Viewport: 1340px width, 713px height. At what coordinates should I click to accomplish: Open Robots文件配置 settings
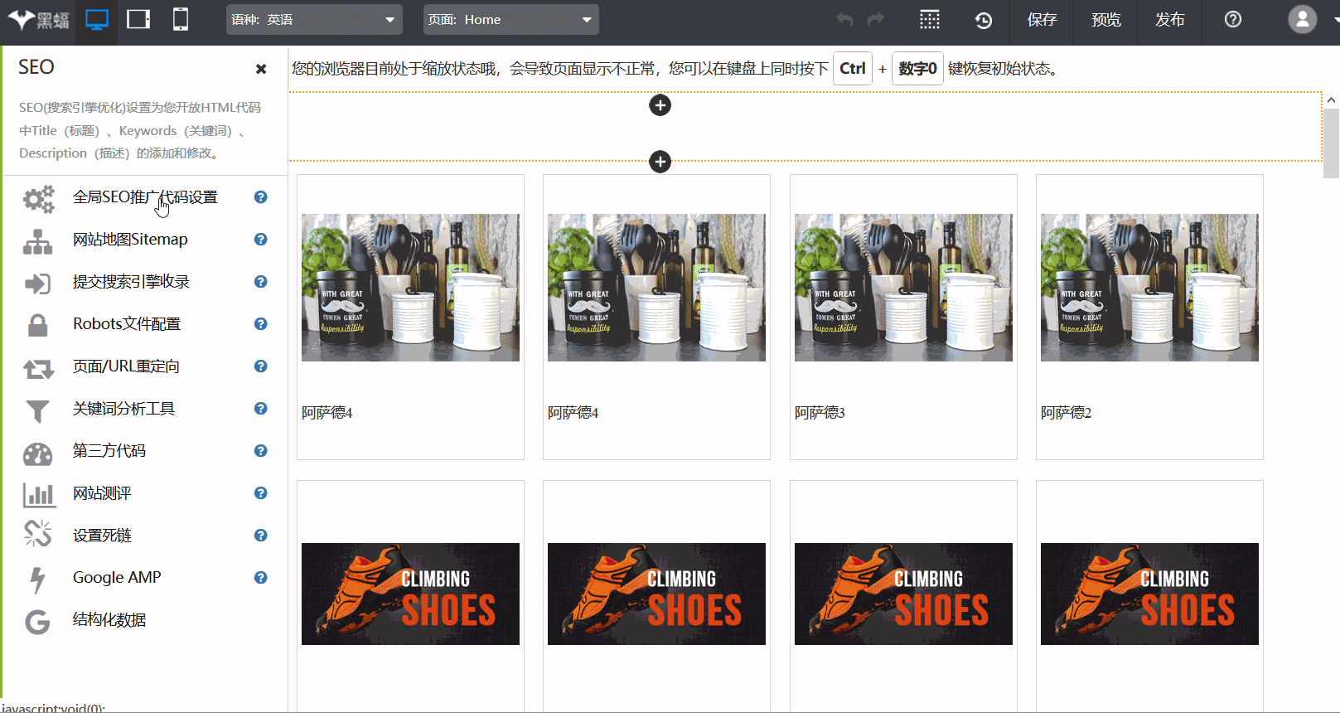[x=127, y=324]
